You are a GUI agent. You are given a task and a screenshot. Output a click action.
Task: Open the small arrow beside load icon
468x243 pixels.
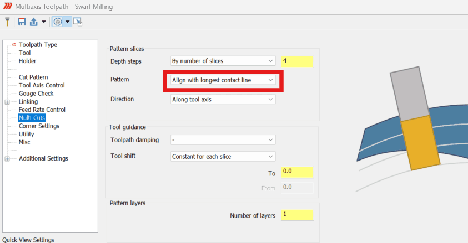click(x=43, y=22)
